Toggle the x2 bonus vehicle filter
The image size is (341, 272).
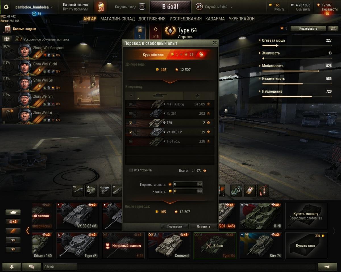(13, 221)
